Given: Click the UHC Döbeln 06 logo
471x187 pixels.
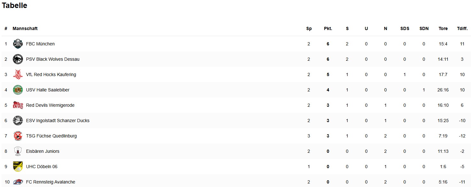Looking at the screenshot, I should pos(18,167).
